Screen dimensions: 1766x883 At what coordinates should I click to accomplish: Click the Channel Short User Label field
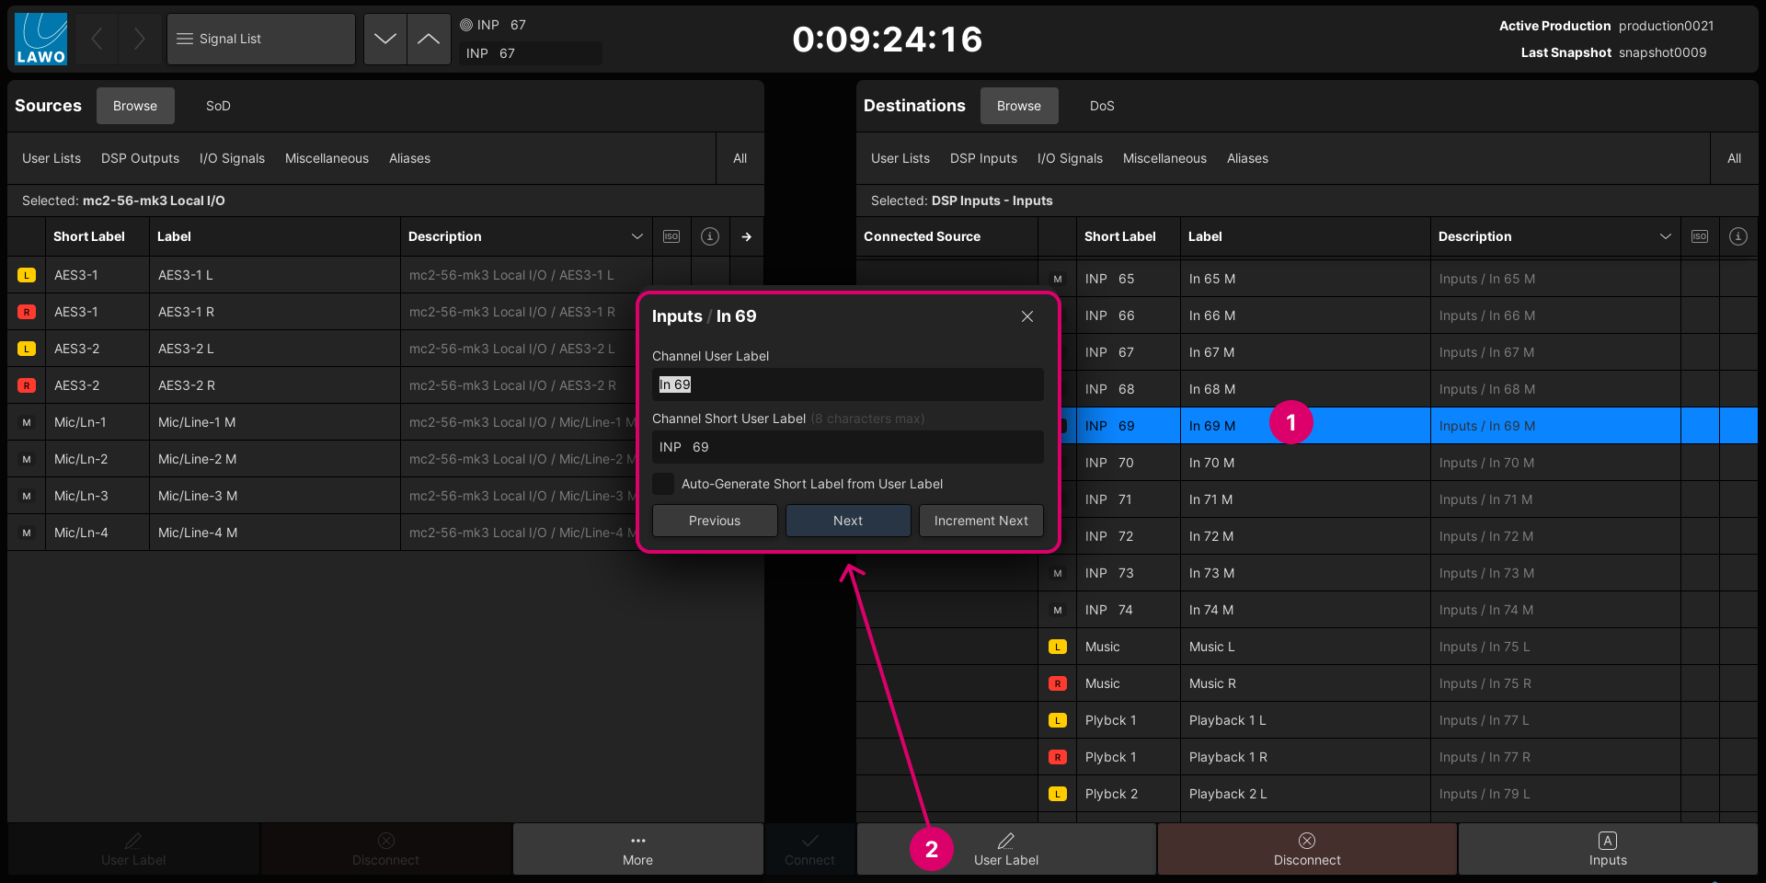[x=847, y=447]
